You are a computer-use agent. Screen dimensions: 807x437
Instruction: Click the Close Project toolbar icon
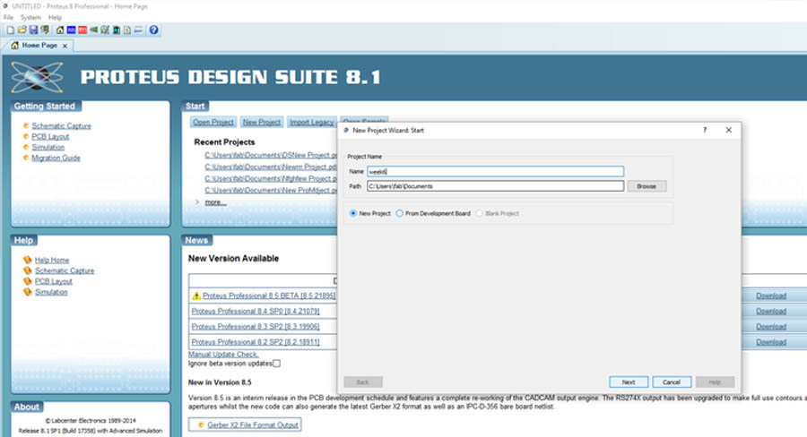pyautogui.click(x=45, y=30)
